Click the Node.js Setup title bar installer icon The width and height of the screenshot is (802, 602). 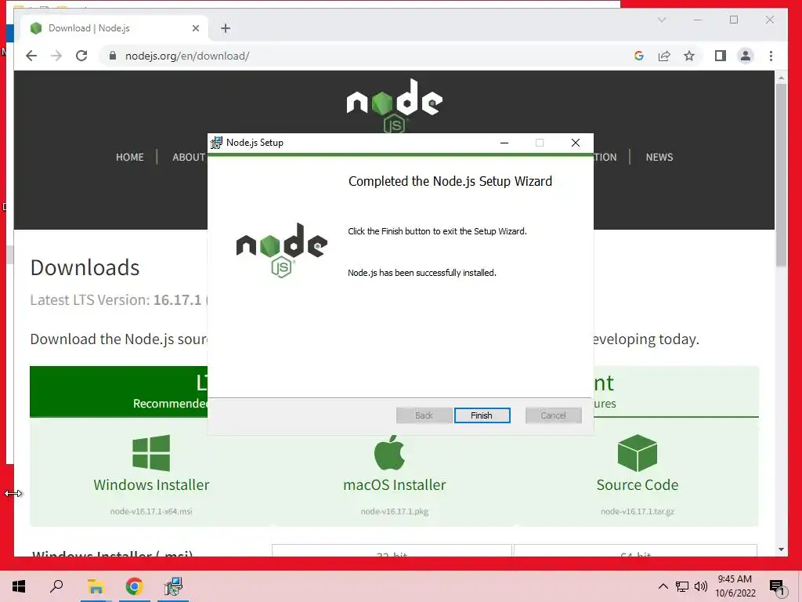(x=217, y=143)
